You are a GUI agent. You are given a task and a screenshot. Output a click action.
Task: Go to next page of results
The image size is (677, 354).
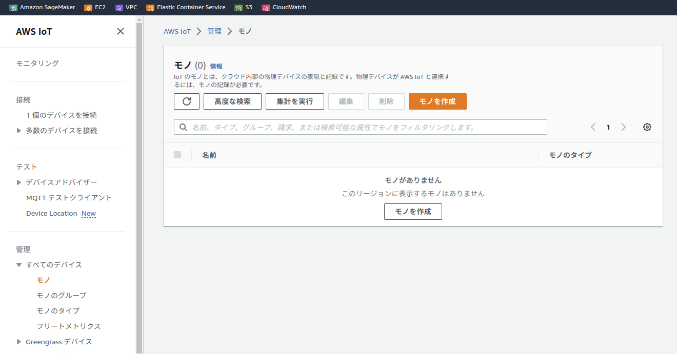[x=624, y=127]
